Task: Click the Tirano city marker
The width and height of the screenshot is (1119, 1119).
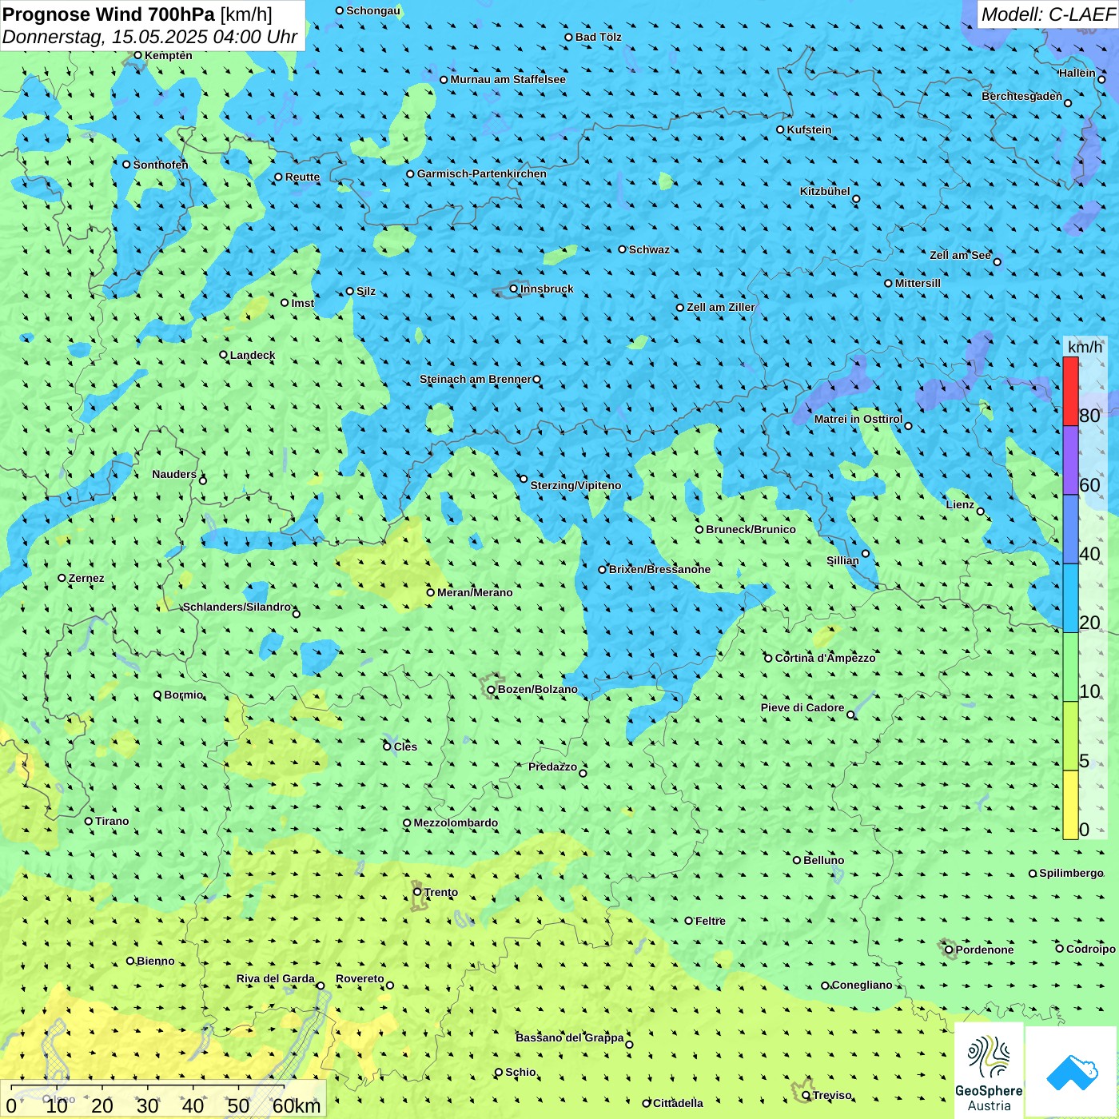Action: [89, 821]
